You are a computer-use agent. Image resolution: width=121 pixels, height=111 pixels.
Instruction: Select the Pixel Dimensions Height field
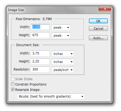tap(40, 35)
